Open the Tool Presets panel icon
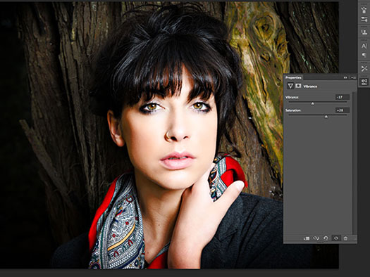 364,68
